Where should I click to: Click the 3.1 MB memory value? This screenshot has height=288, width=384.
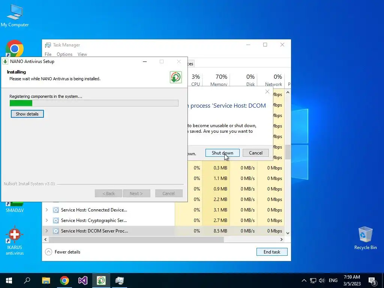tap(220, 210)
